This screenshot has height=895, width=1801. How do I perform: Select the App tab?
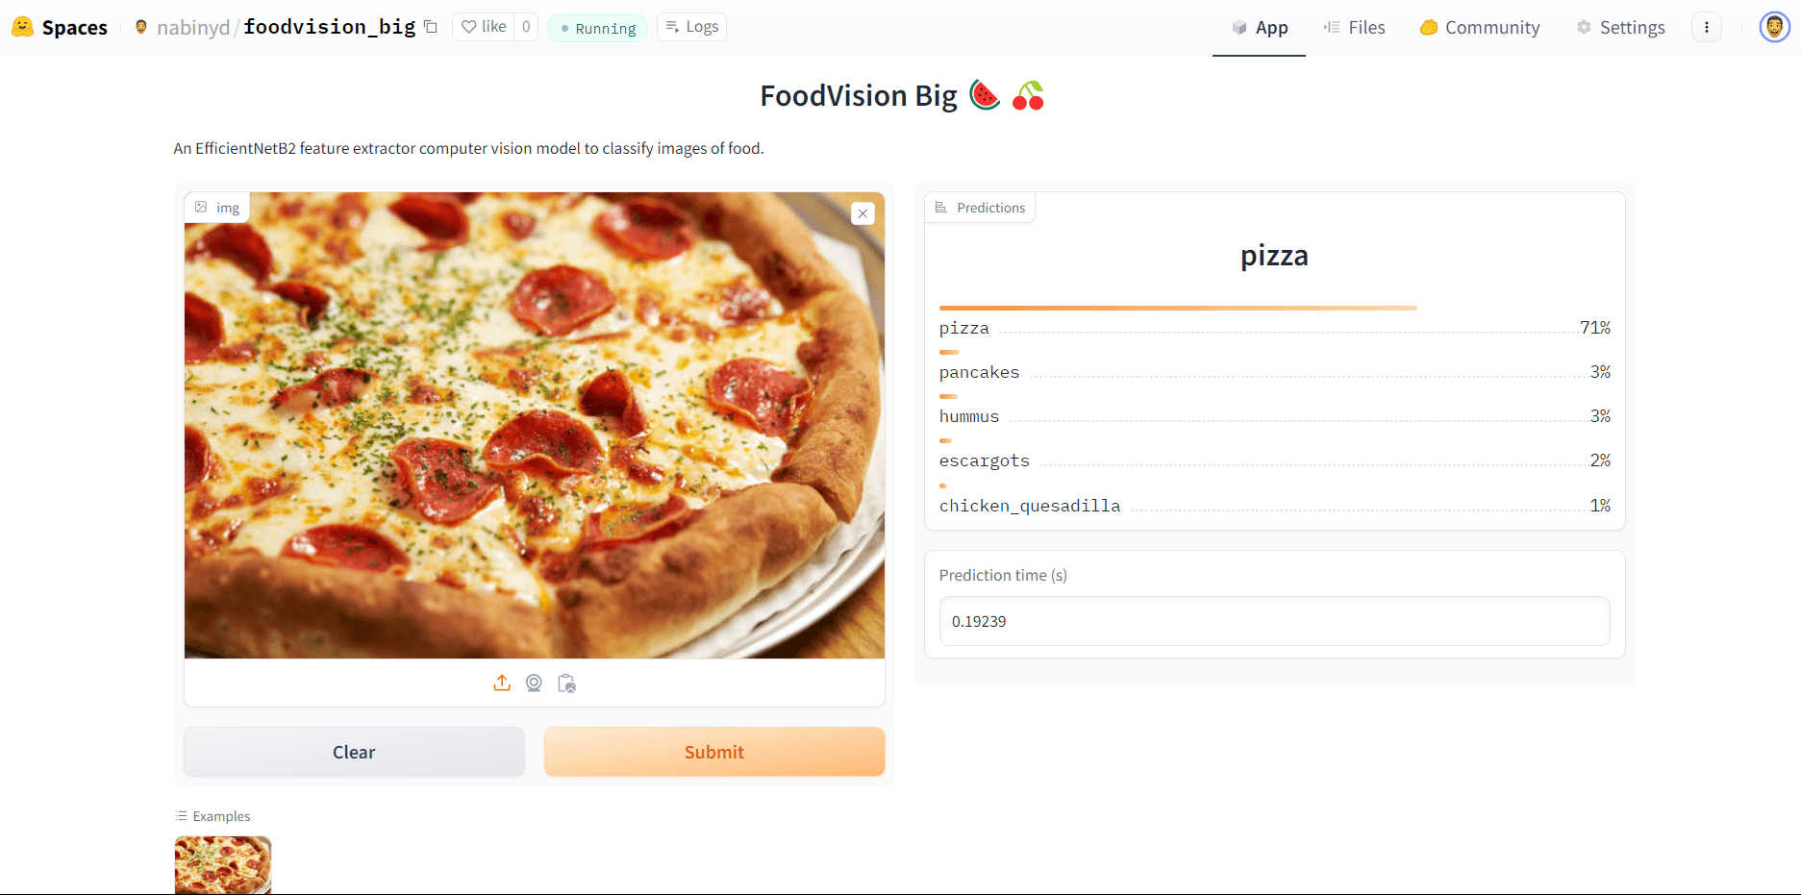click(1260, 28)
